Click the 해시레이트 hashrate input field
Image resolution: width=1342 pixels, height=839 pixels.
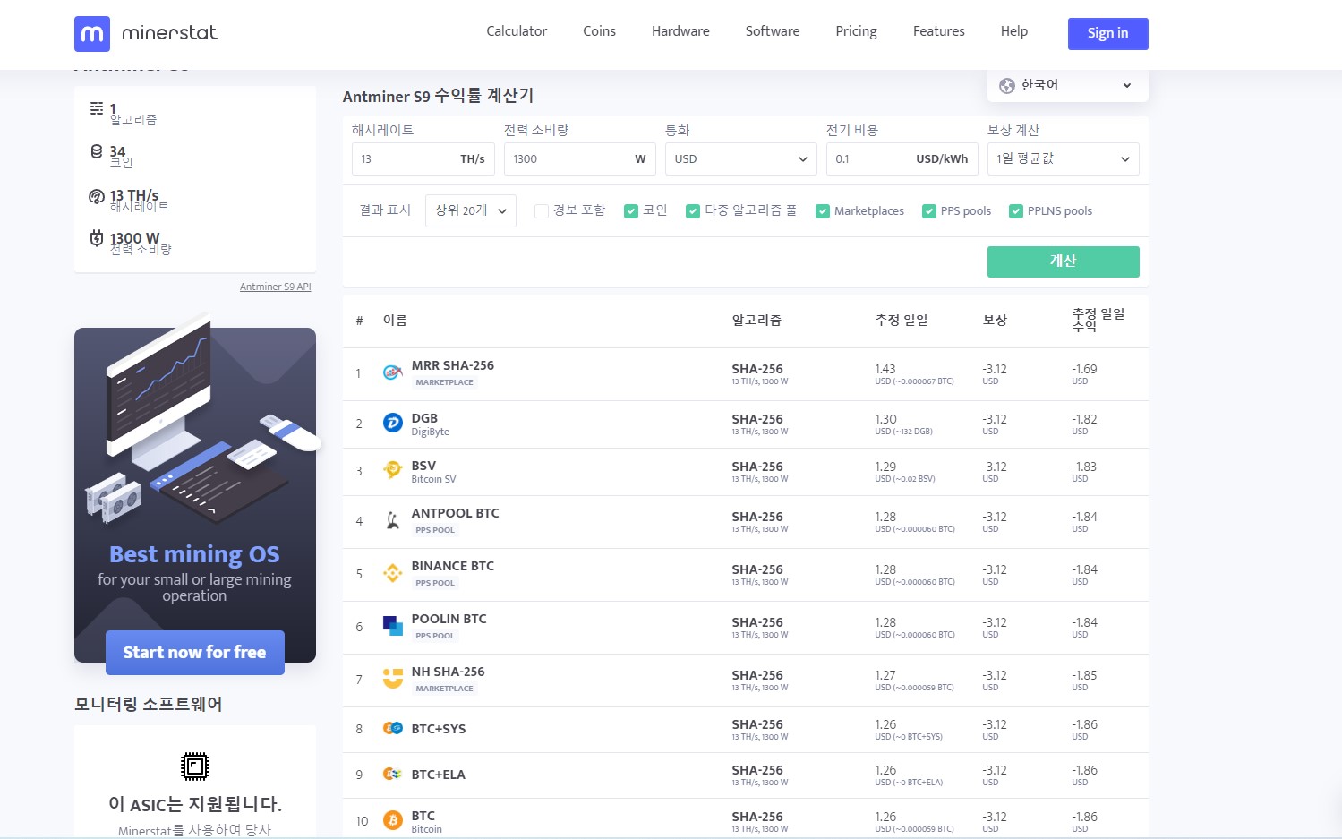click(423, 158)
